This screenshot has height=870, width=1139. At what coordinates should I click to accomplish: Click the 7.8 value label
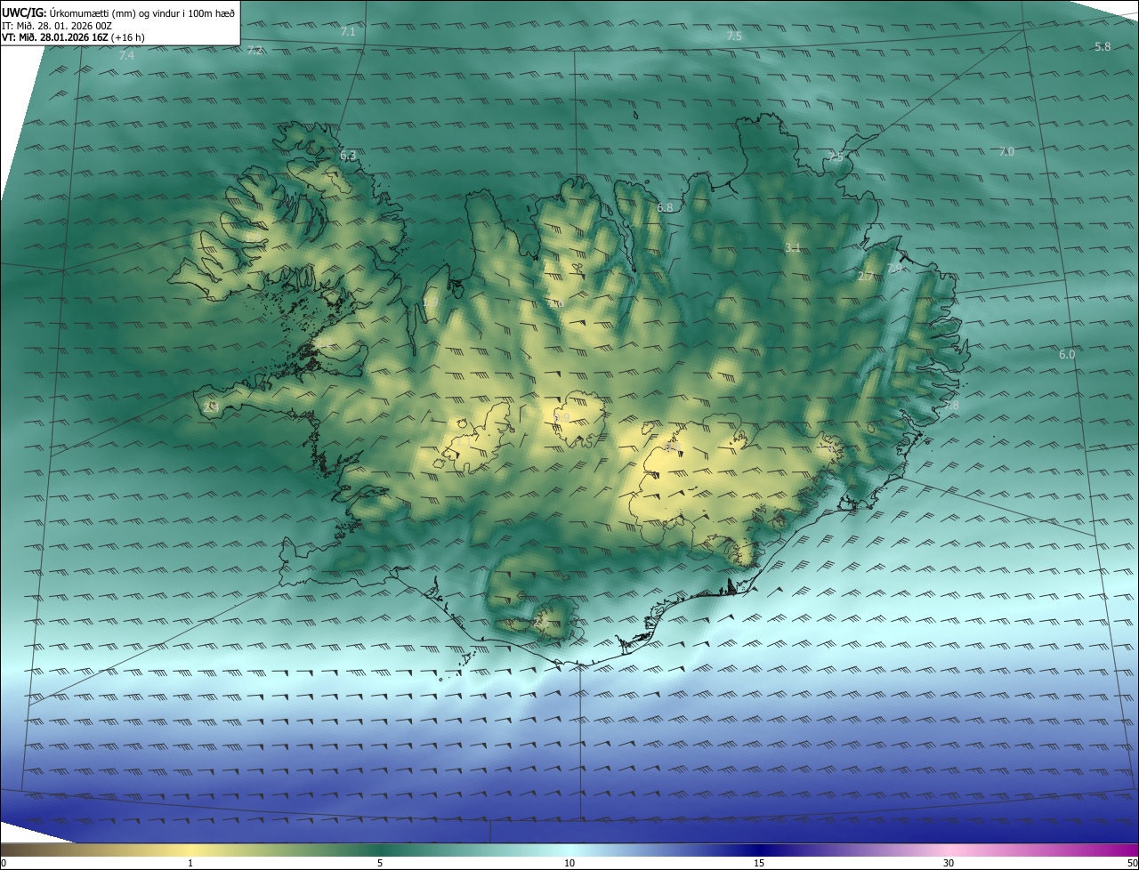click(952, 406)
